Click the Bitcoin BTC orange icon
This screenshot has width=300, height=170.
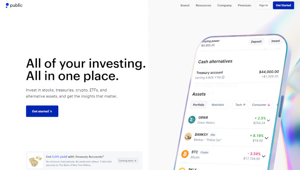tap(185, 154)
